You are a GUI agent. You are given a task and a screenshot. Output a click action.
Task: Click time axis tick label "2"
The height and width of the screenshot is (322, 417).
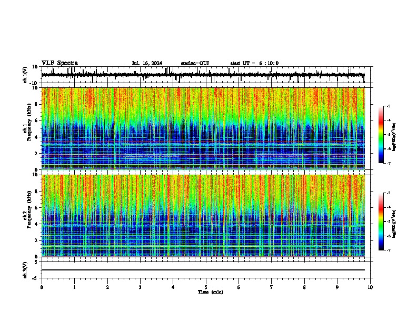[x=107, y=287]
